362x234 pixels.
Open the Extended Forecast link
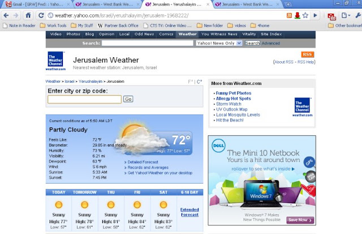(x=189, y=212)
